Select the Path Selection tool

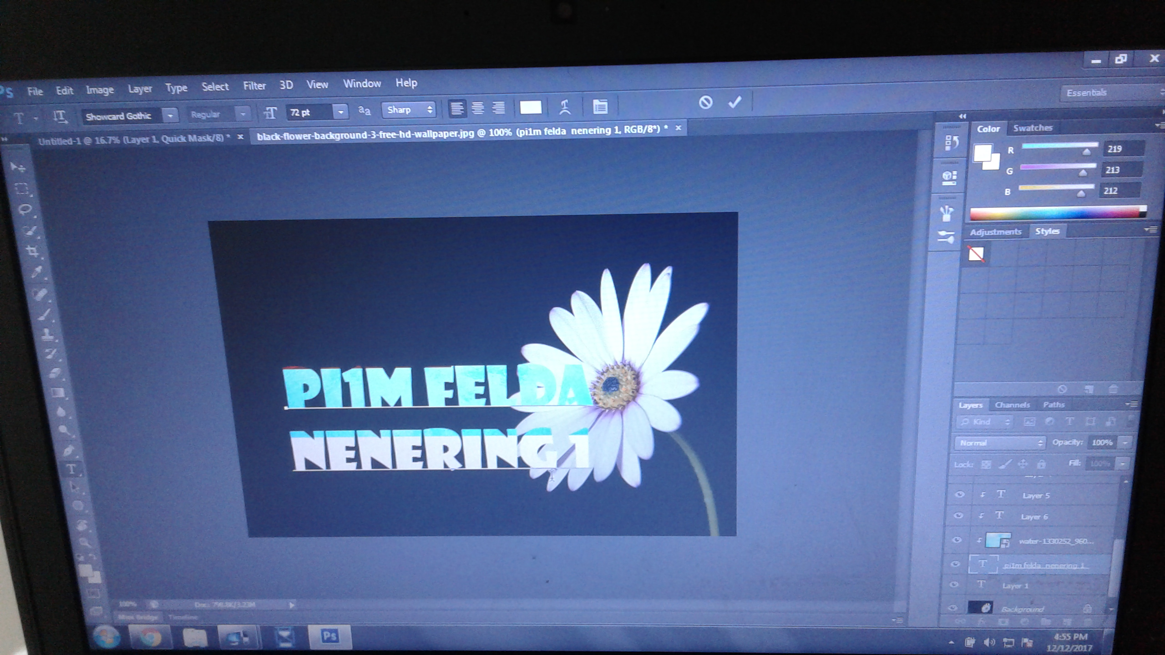click(x=74, y=488)
